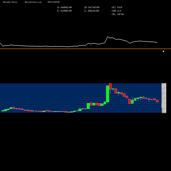171x171 pixels.
Task: Click the price scale axis beside the candles
Action: tap(164, 98)
